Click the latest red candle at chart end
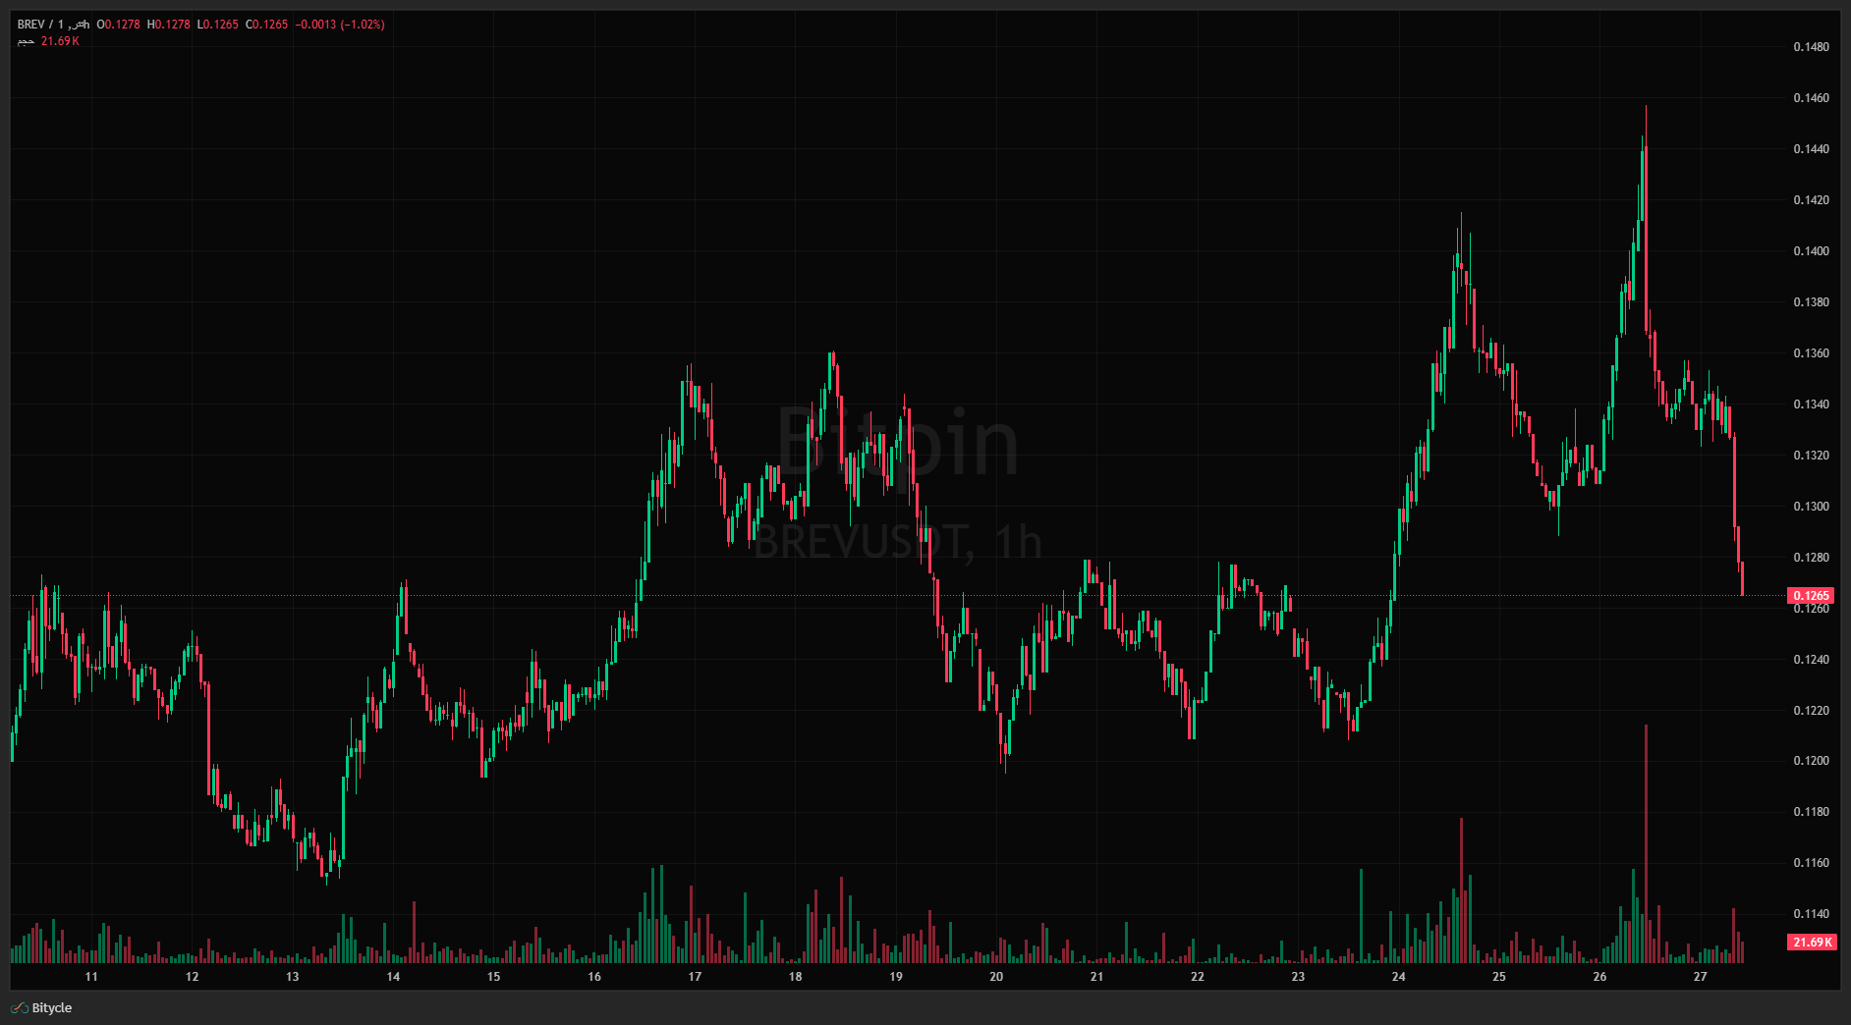 coord(1742,579)
